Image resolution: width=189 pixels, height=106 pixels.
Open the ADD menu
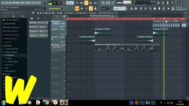click(10, 3)
